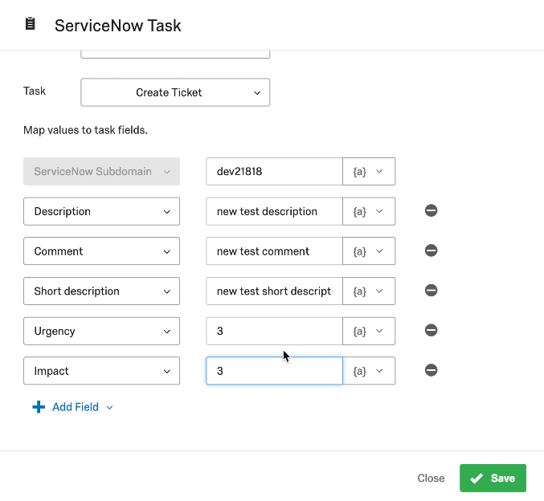Click the blue plus Add Field icon
544x501 pixels.
click(39, 407)
